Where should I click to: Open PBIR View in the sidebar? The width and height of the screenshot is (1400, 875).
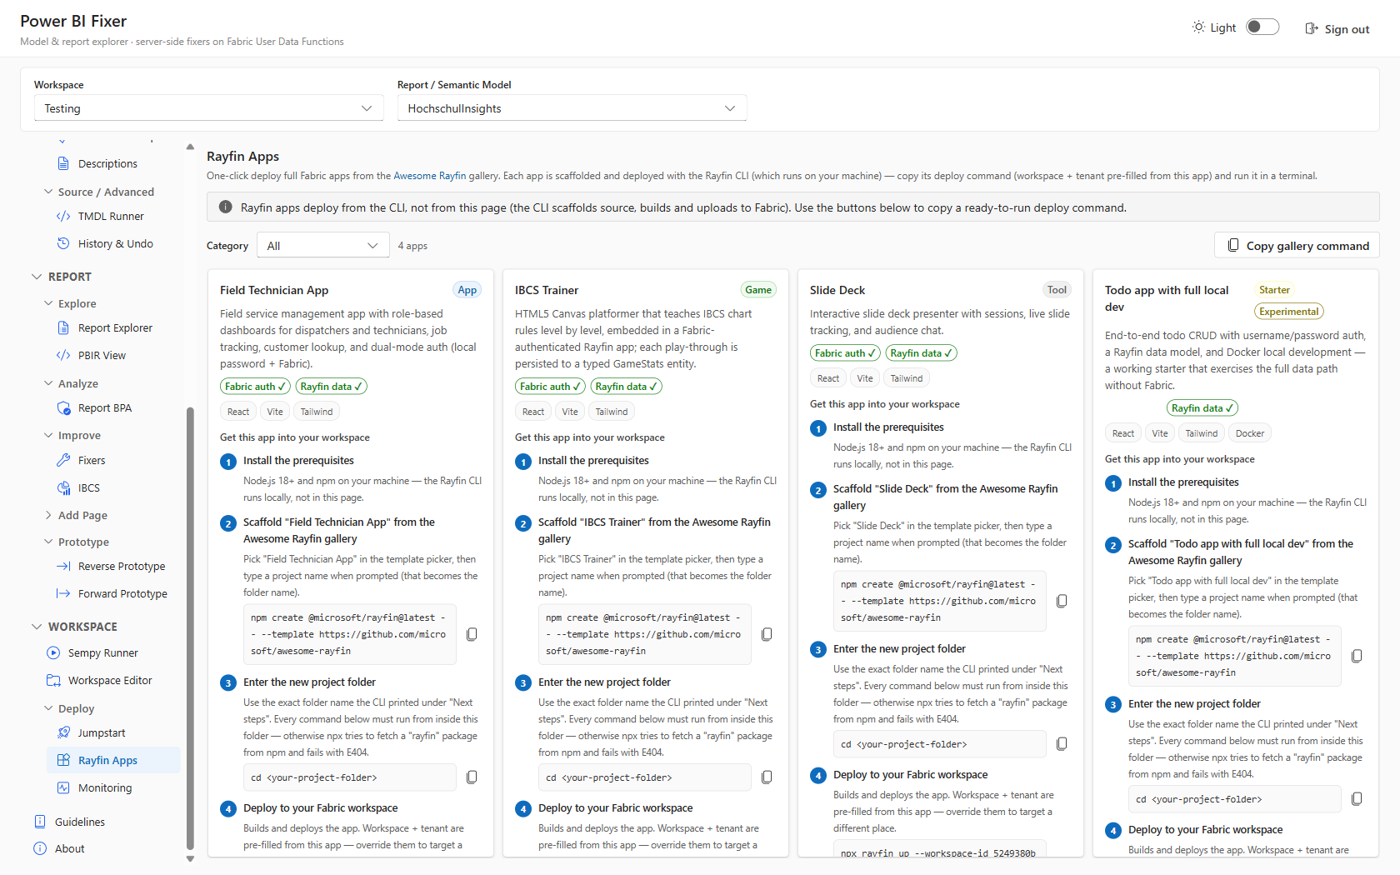tap(102, 356)
